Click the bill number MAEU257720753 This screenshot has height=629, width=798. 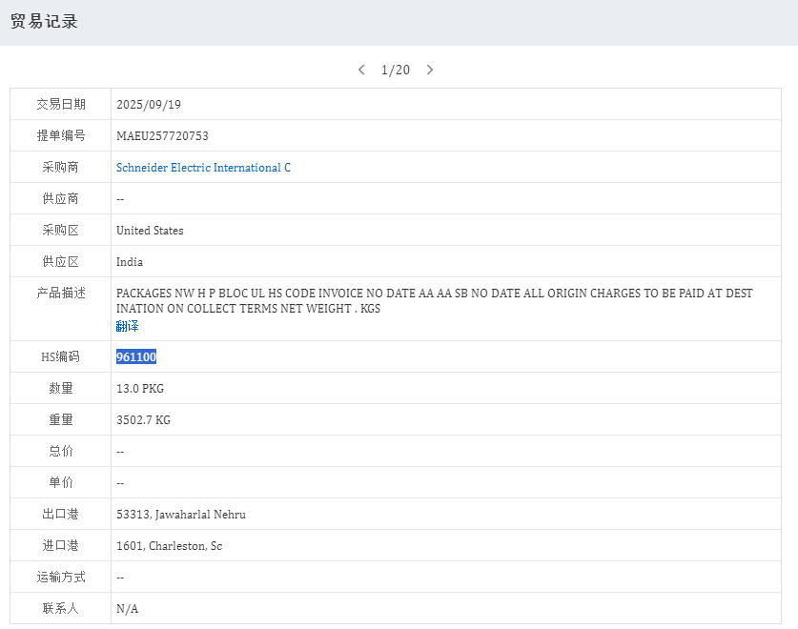click(x=162, y=136)
